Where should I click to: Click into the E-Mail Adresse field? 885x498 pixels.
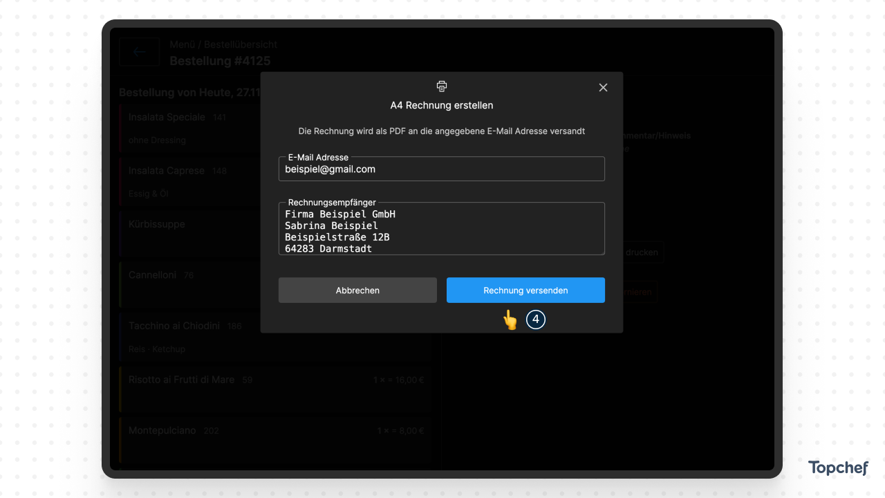coord(441,169)
